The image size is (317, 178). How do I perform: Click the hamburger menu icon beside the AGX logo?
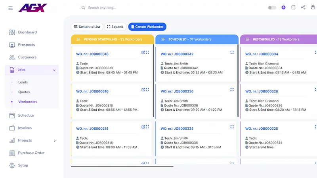(x=10, y=8)
